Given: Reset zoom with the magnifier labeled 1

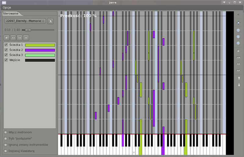Looking at the screenshot, I should [x=239, y=30].
